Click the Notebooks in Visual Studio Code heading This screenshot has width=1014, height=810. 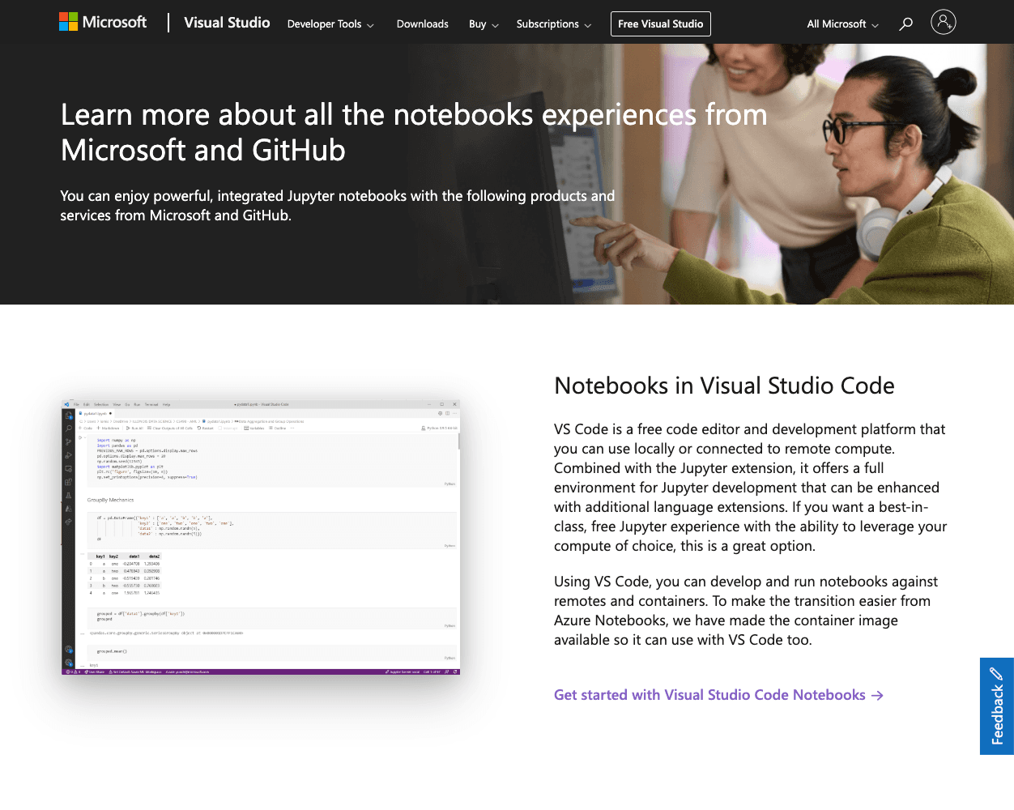point(724,386)
